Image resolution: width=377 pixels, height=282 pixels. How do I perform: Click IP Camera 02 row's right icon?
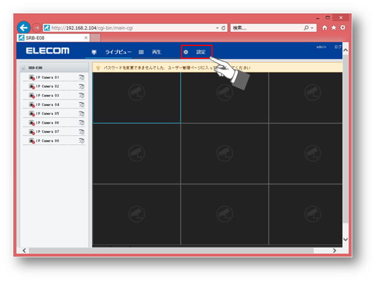click(x=82, y=86)
